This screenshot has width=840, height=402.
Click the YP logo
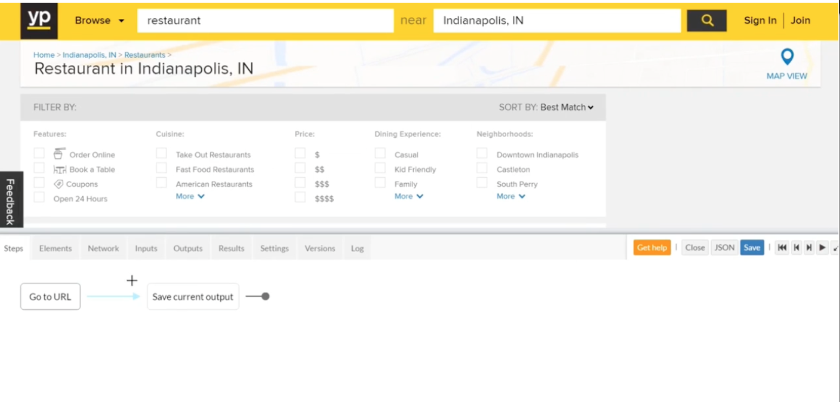[39, 20]
